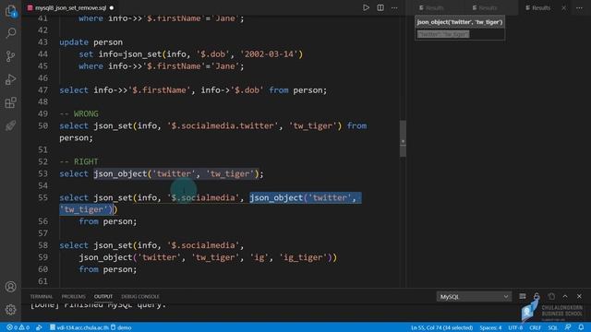Screen dimensions: 591x332
Task: Select the third Results tab
Action: point(538,7)
